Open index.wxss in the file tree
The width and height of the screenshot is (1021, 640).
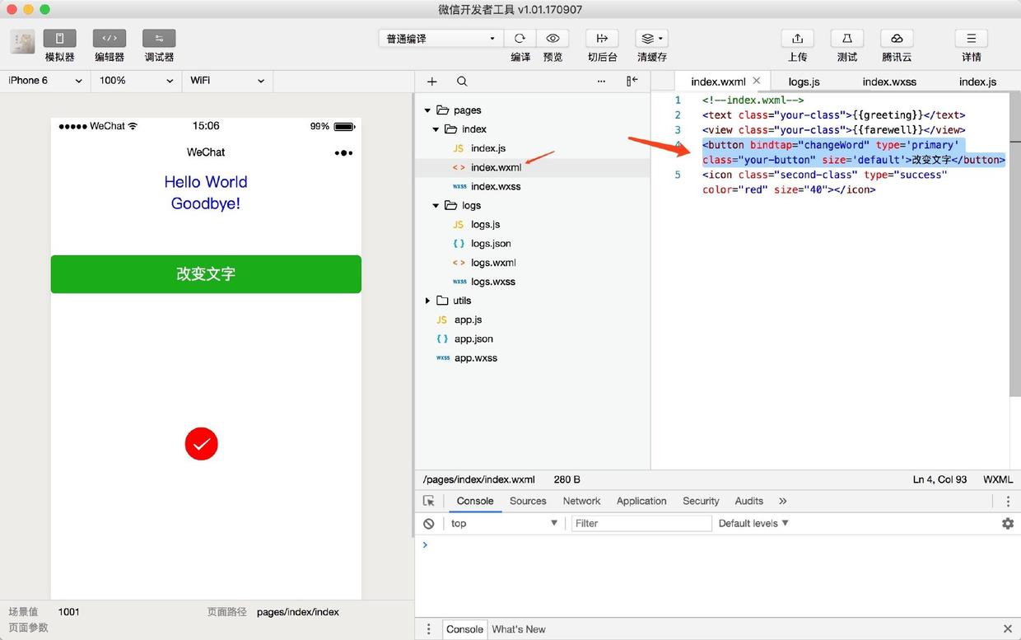tap(496, 186)
